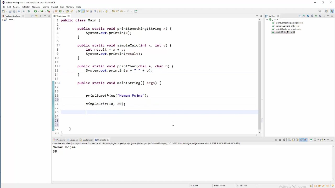335x188 pixels.
Task: Open dropdown arrow next to Debug icon
Action: (32, 11)
